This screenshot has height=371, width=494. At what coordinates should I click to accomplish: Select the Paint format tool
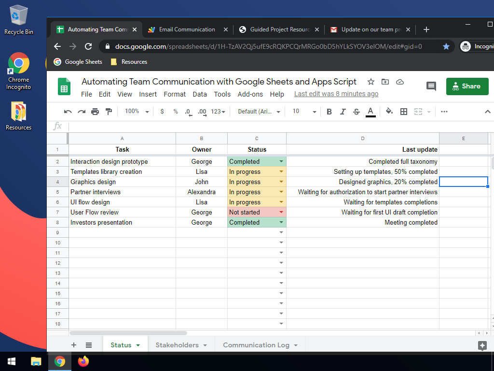pyautogui.click(x=109, y=112)
